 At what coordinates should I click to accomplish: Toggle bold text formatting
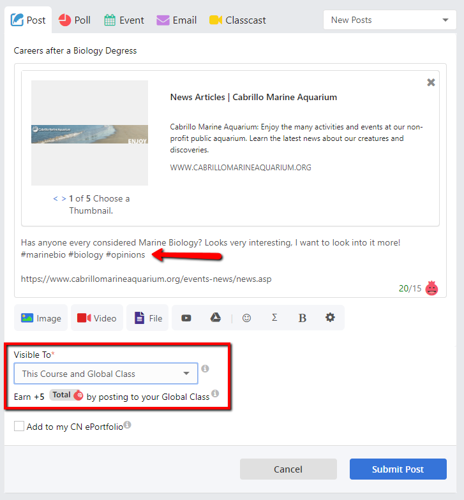(303, 318)
